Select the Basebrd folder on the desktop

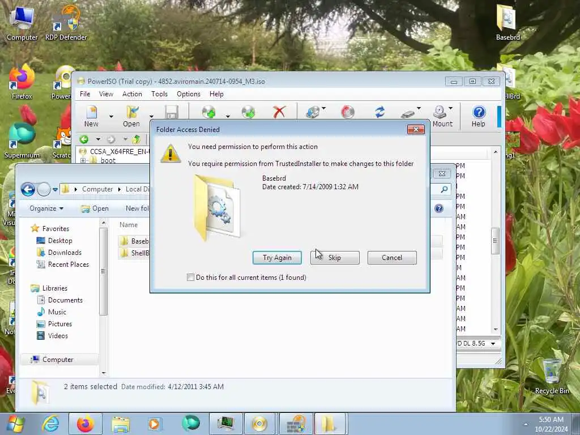[x=507, y=23]
